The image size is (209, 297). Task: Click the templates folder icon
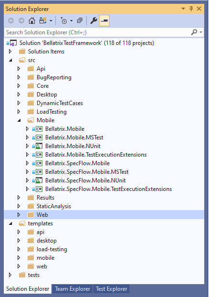coord(22,223)
